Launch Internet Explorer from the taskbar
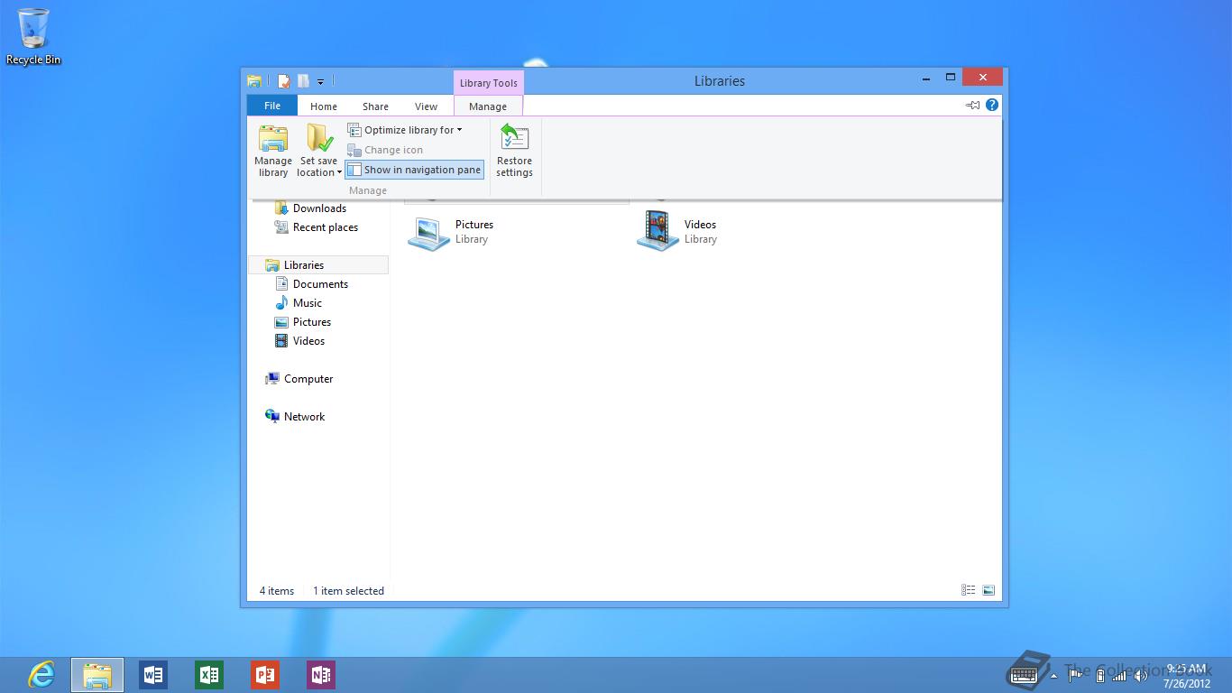Screen dimensions: 1232x693 41,675
